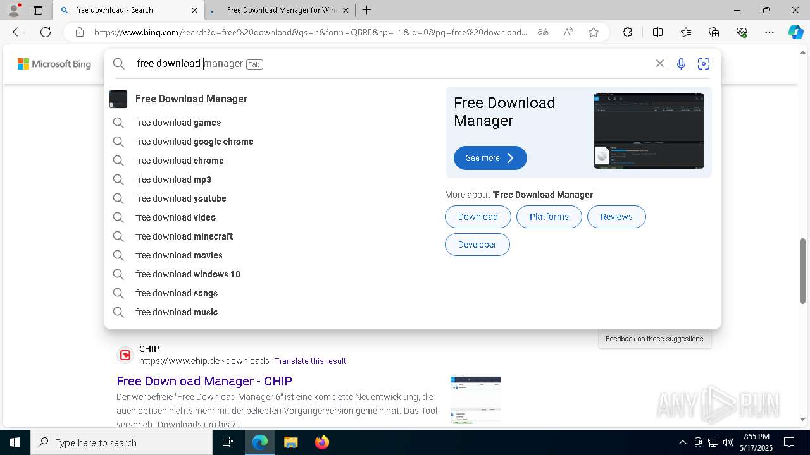Clear the Bing search box text
The width and height of the screenshot is (810, 455).
coord(659,63)
